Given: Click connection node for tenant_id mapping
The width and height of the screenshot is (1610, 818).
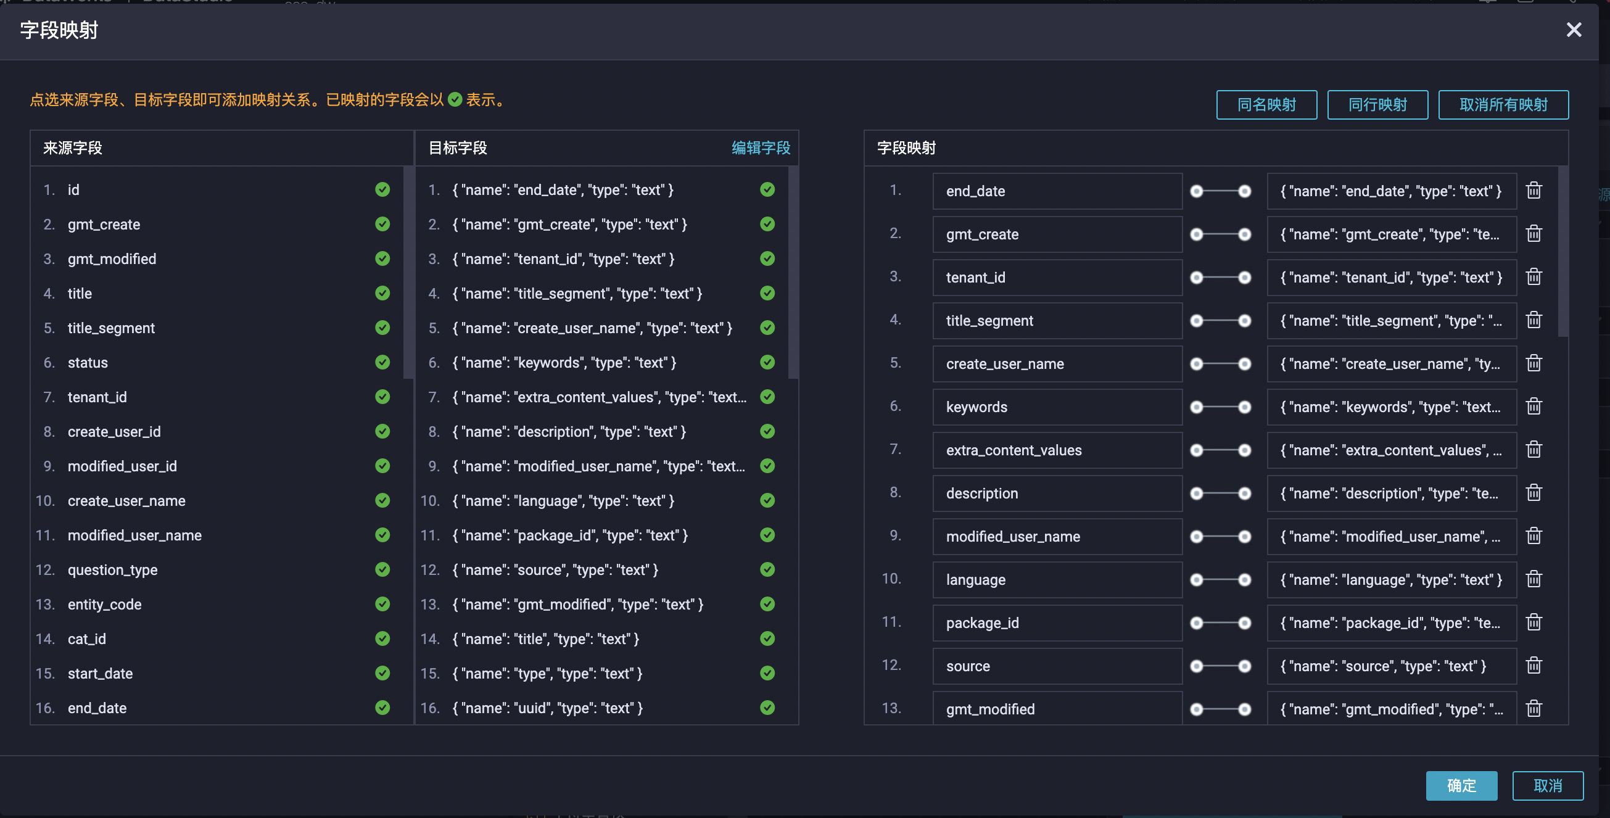Looking at the screenshot, I should point(1197,276).
